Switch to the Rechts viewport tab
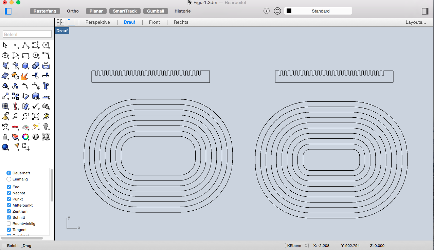 click(181, 22)
